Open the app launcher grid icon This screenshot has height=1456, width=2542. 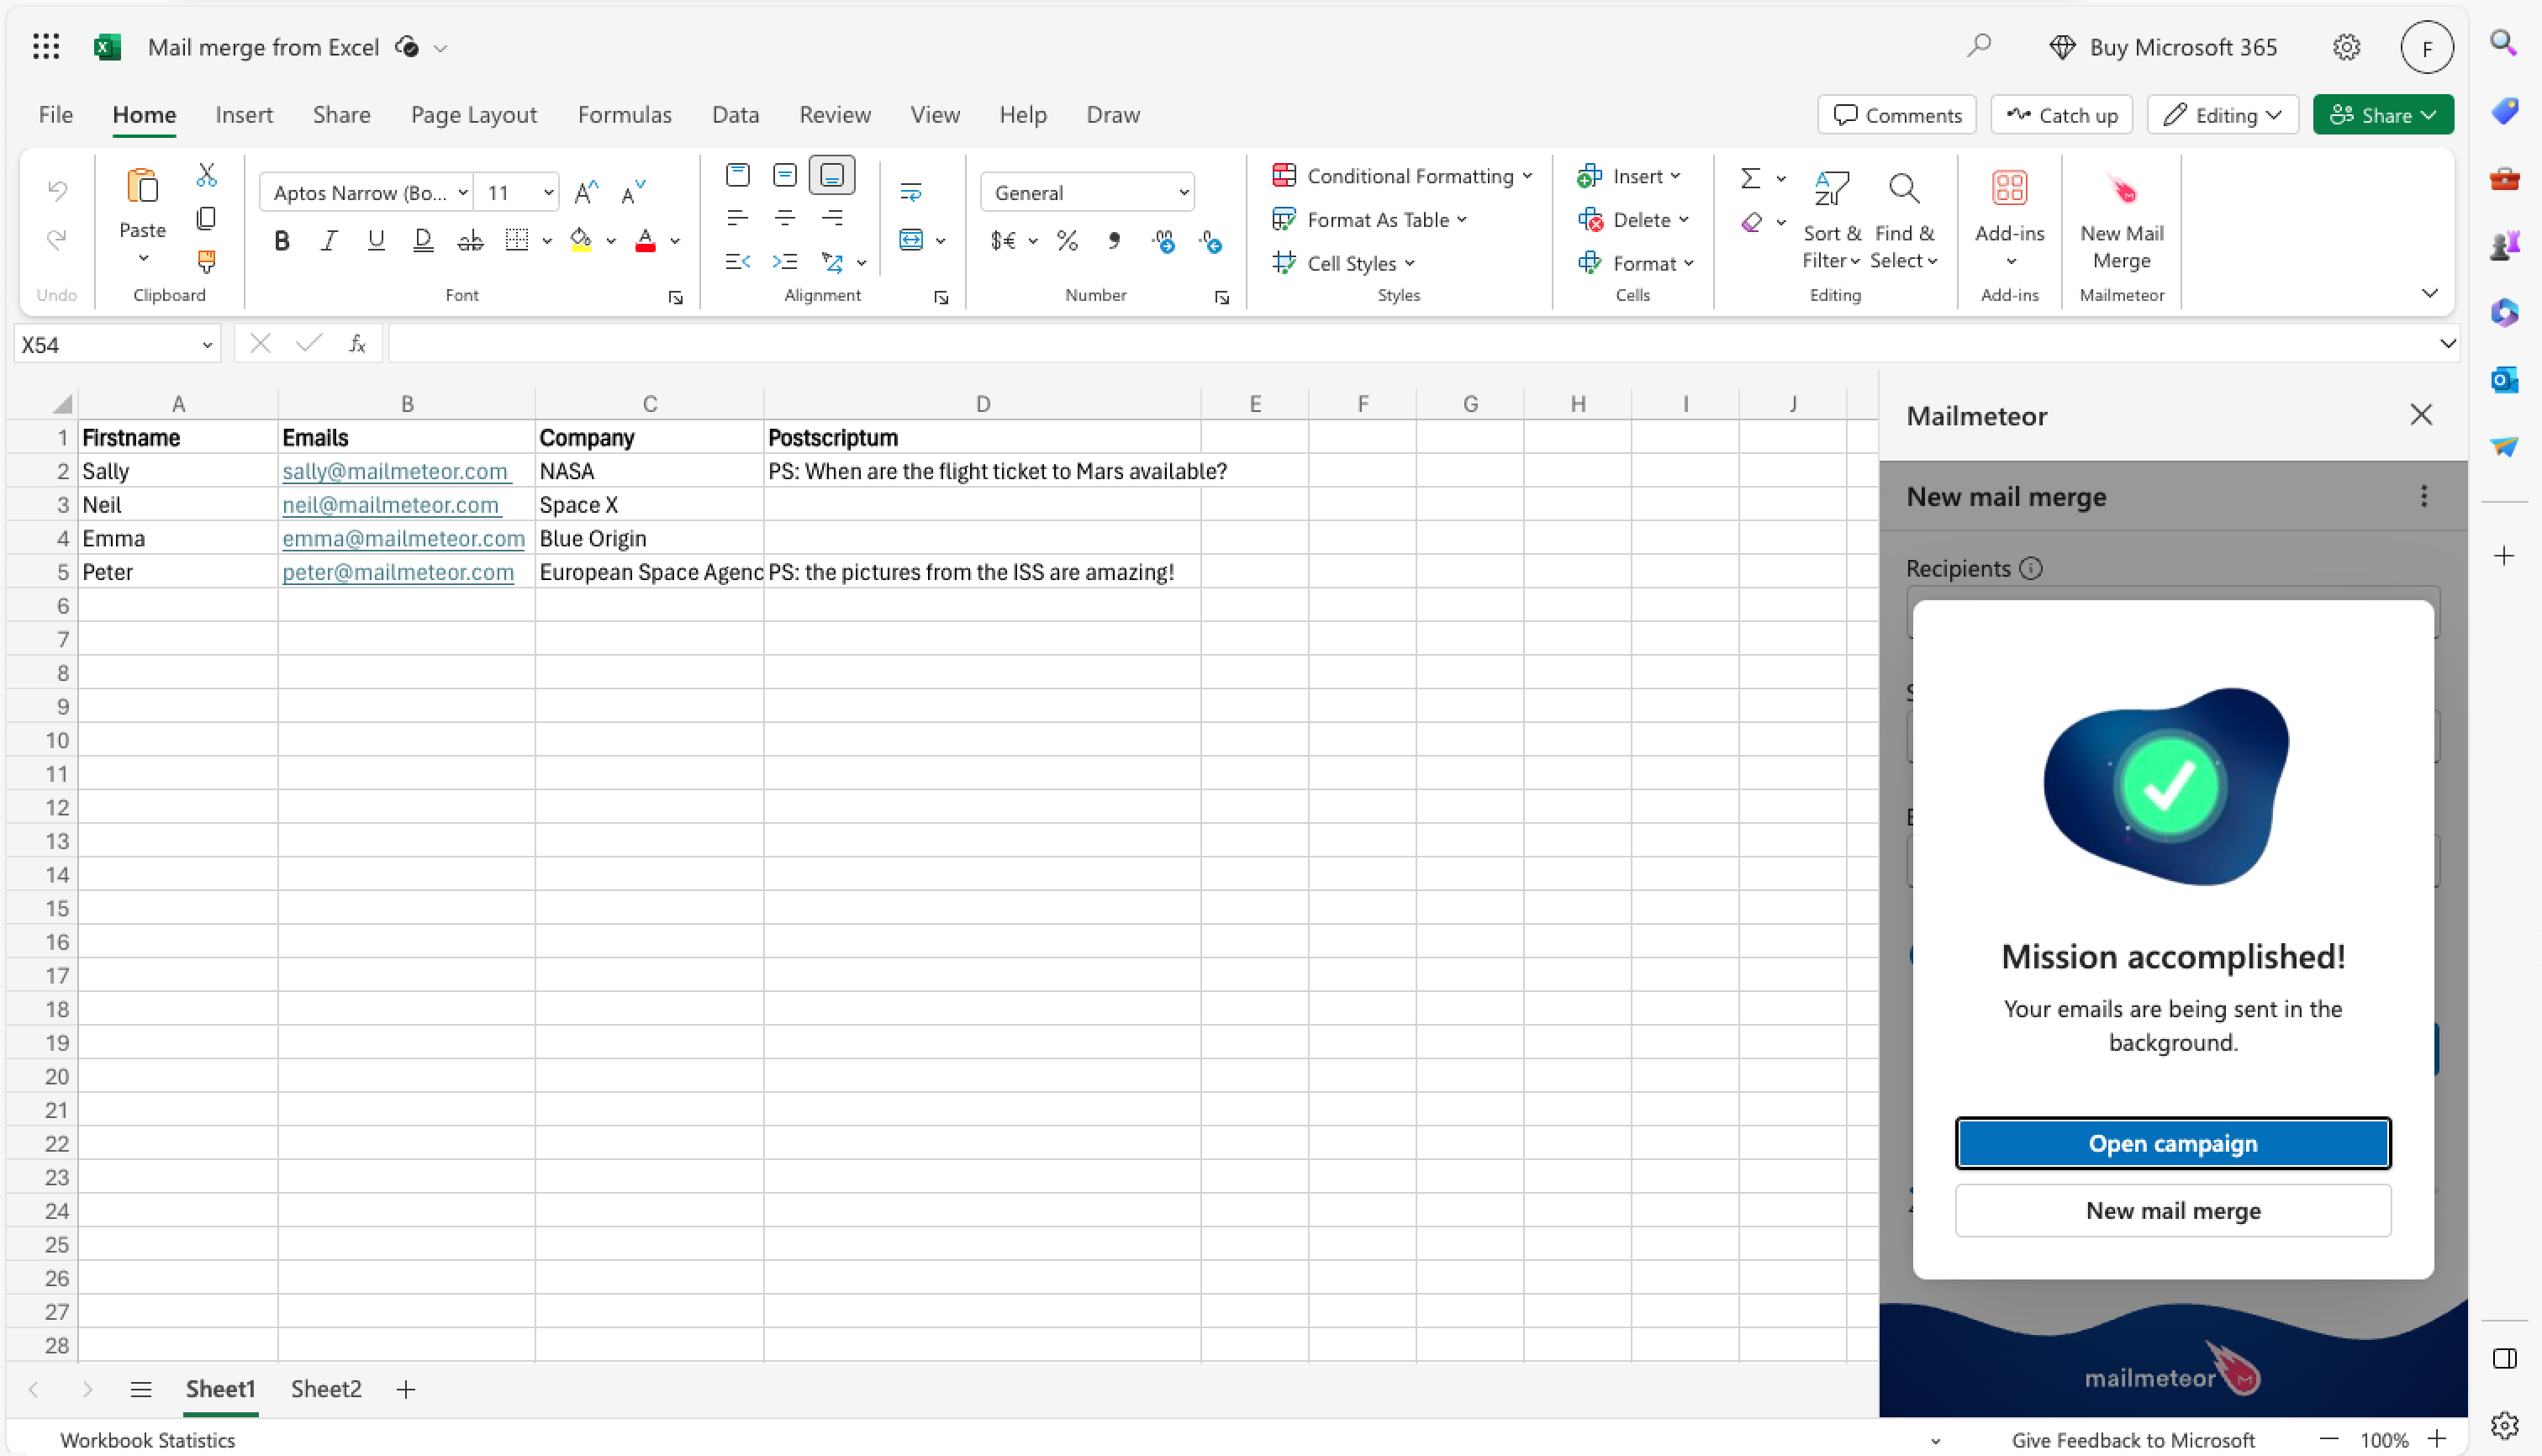click(46, 46)
